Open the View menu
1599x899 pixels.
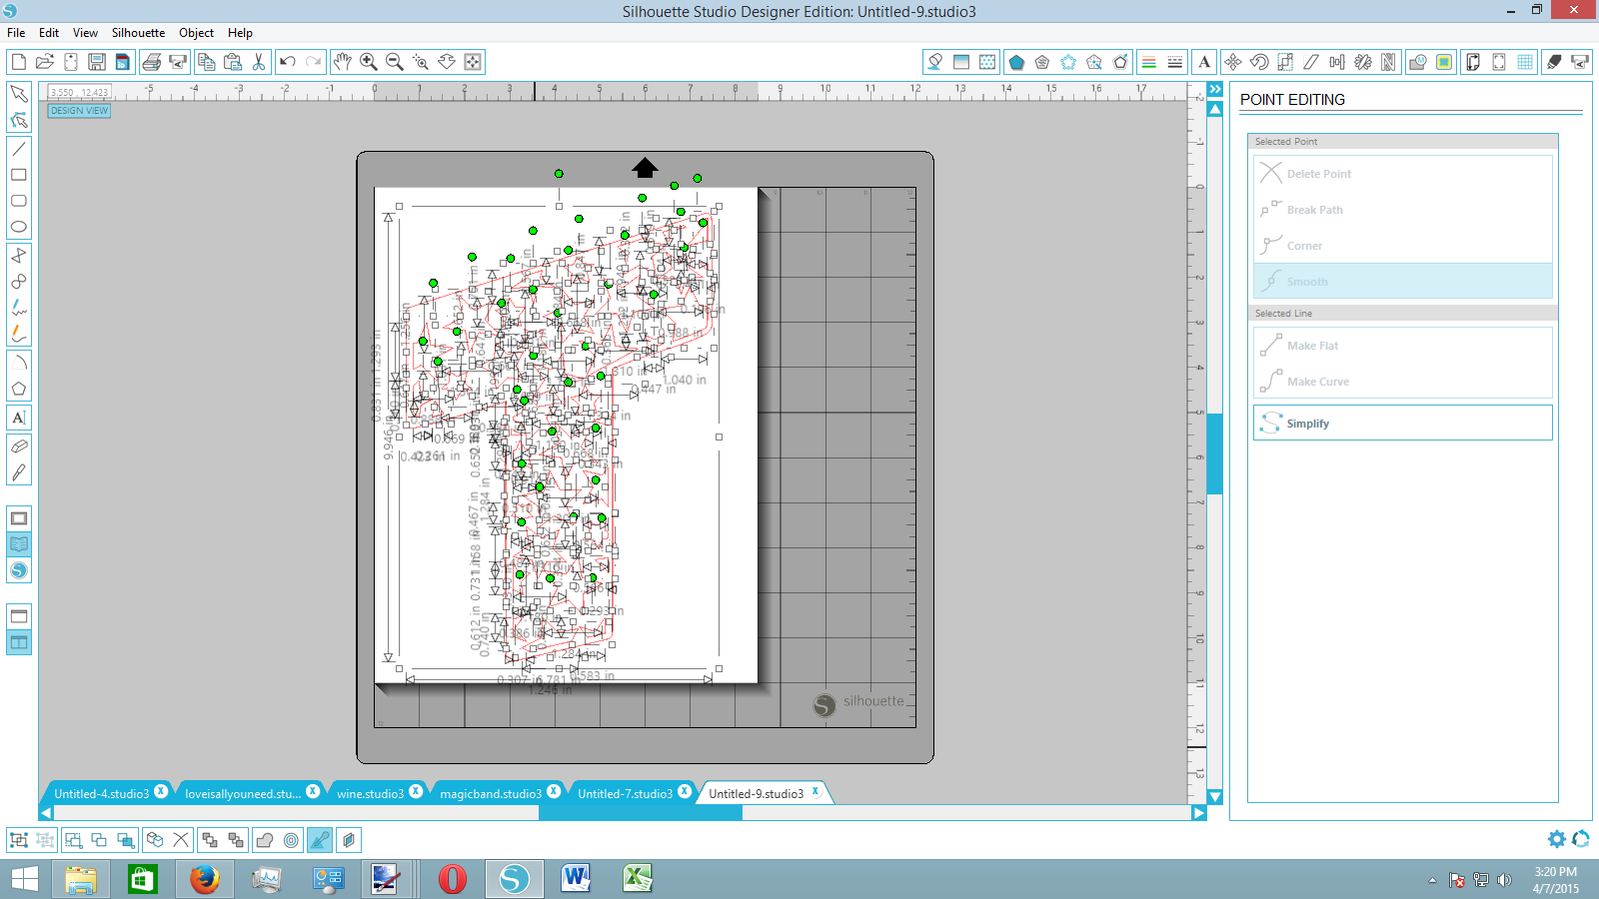tap(85, 33)
